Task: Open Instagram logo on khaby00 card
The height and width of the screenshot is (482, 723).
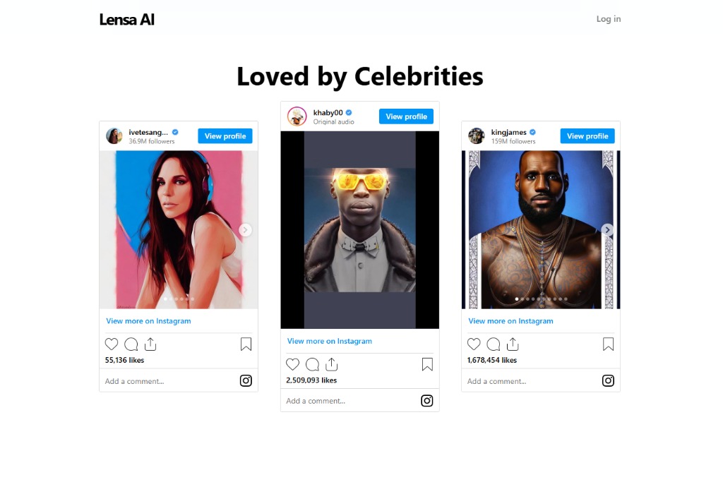Action: click(427, 401)
